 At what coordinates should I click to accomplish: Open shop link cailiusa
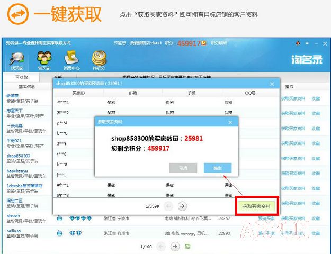(14, 231)
